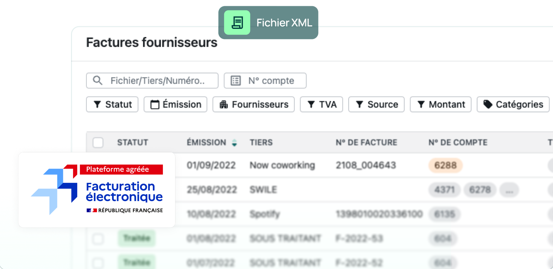Image resolution: width=553 pixels, height=269 pixels.
Task: Focus the Fichier/Tiers/Numéro search field
Action: pyautogui.click(x=152, y=81)
